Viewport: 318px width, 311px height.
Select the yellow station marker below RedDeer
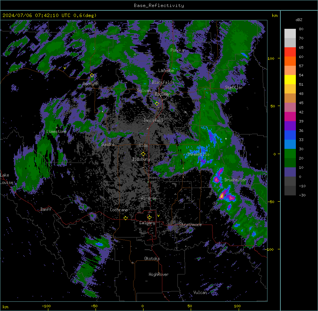click(x=157, y=104)
